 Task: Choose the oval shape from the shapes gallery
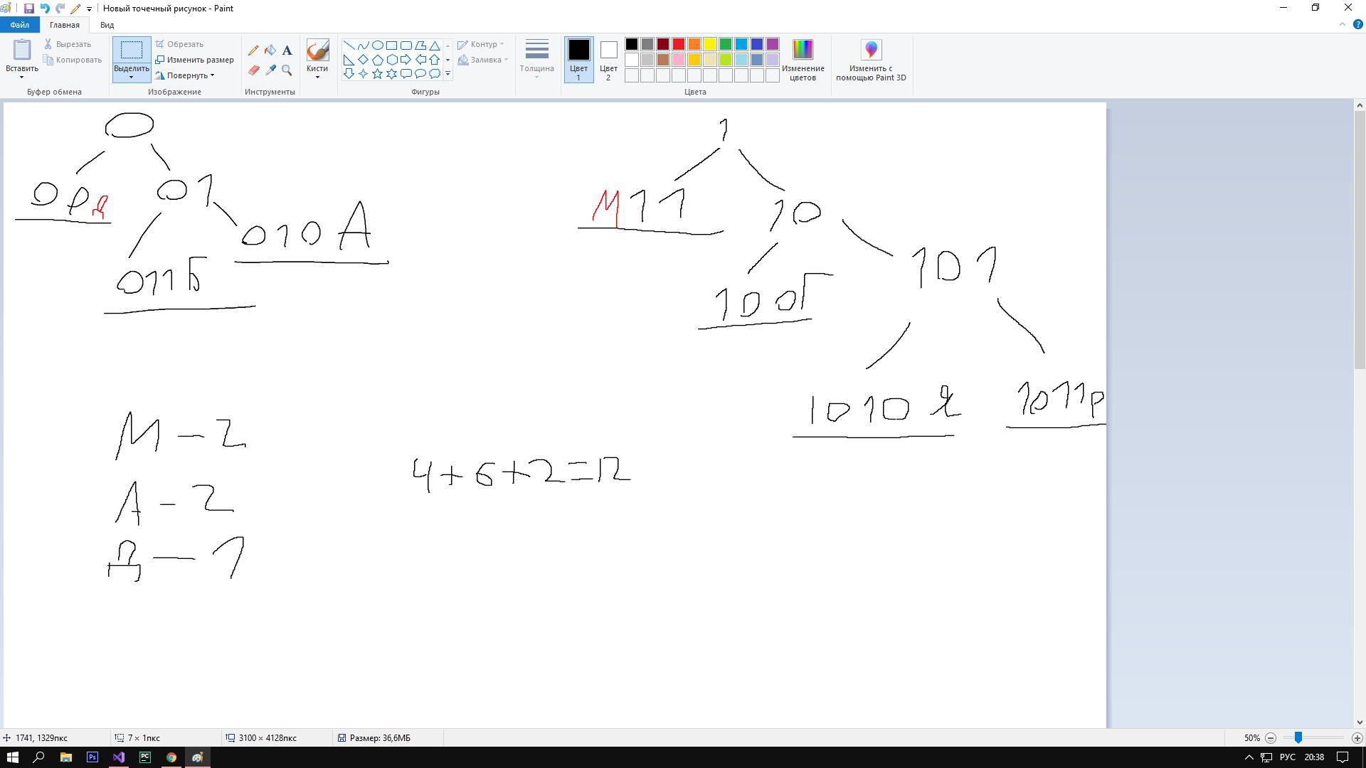tap(378, 46)
